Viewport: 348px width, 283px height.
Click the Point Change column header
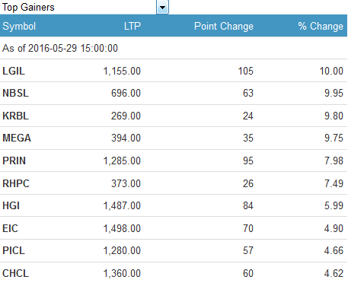click(x=224, y=26)
